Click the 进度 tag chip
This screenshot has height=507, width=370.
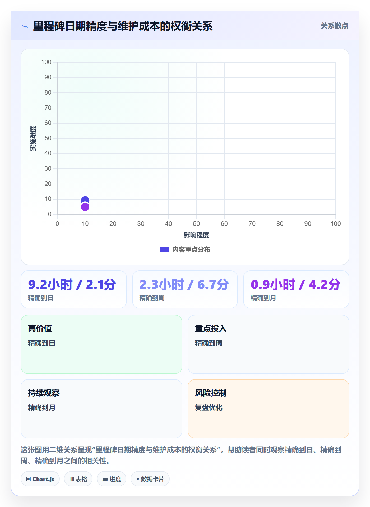tap(112, 479)
